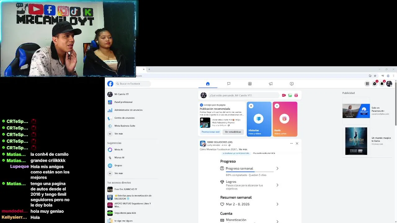Open new browser tab with plus button

point(149,69)
